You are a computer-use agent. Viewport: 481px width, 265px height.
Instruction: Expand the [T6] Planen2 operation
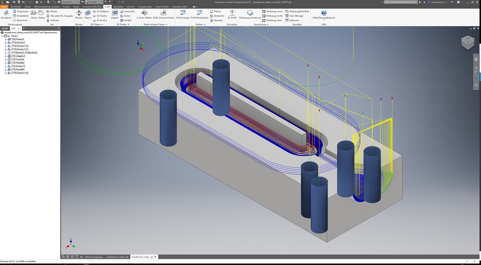click(x=5, y=39)
